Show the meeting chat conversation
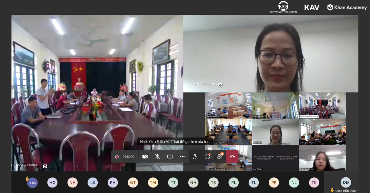 click(207, 157)
